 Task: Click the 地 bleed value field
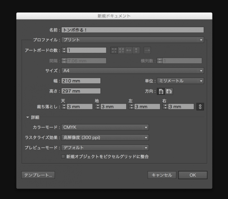[113, 107]
